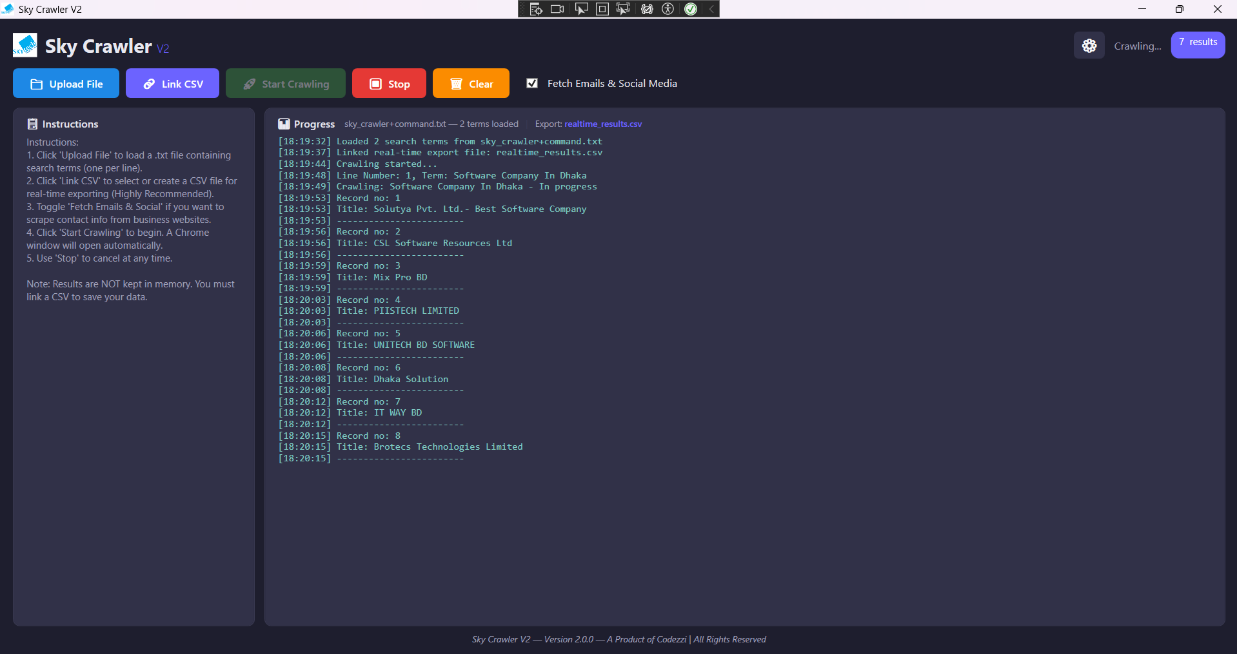1237x654 pixels.
Task: Click log line 'Record no: 1'
Action: point(340,198)
